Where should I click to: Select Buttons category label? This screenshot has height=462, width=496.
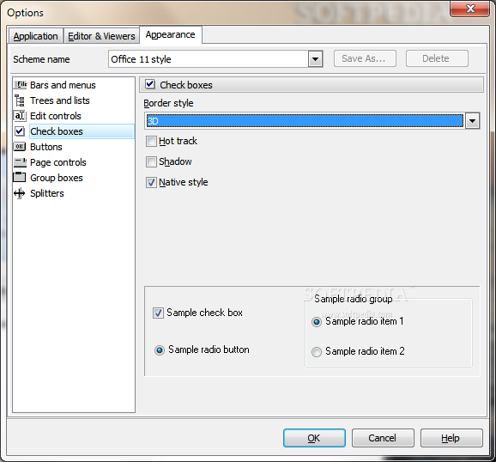point(46,147)
